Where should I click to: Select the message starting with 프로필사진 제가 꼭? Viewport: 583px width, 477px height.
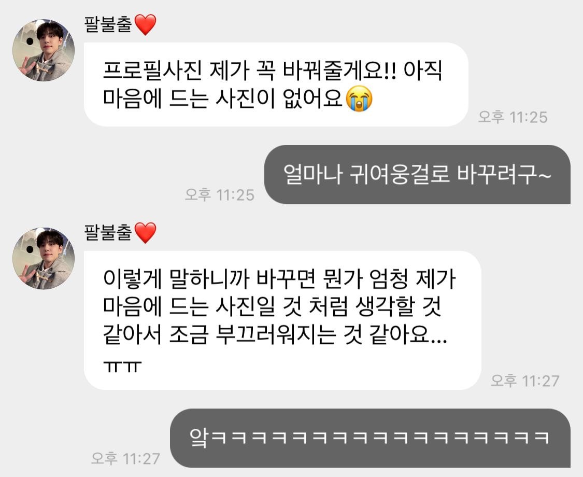coord(276,85)
